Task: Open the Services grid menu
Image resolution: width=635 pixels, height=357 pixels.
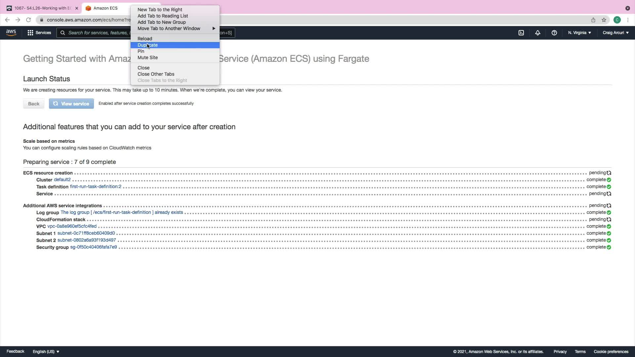Action: tap(39, 33)
